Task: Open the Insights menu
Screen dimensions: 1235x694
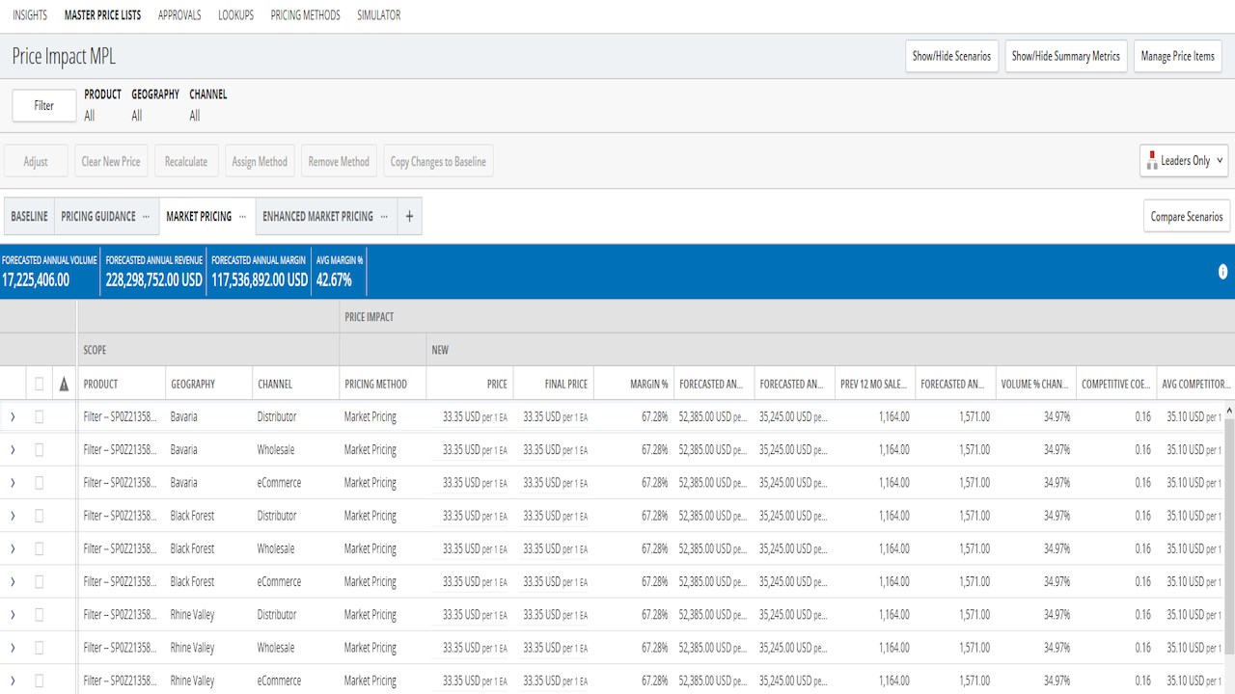Action: click(x=30, y=15)
